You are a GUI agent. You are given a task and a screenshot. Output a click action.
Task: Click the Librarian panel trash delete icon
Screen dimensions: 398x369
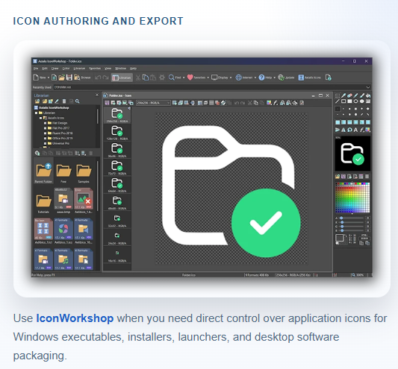tap(64, 101)
